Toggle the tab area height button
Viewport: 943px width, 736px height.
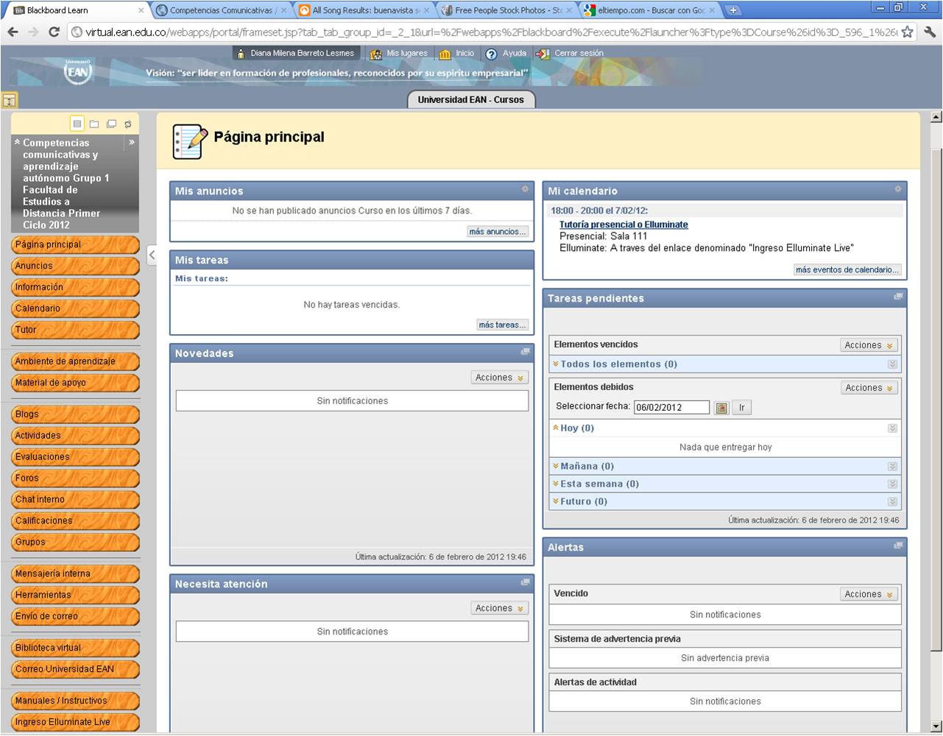tap(10, 100)
